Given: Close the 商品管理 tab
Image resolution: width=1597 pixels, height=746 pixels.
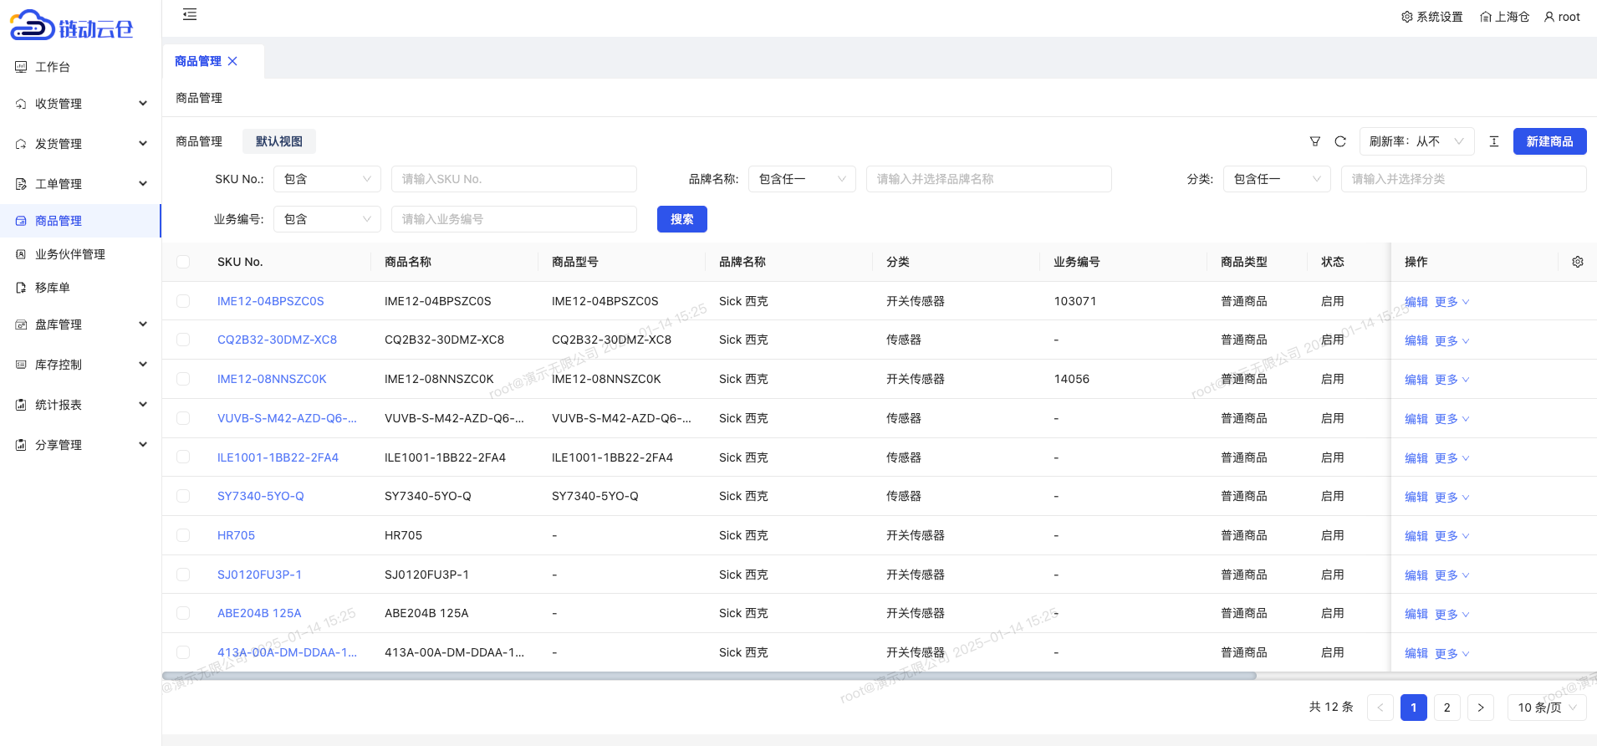Looking at the screenshot, I should [233, 61].
